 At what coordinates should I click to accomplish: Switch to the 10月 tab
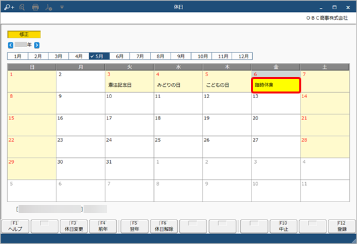tap(202, 56)
